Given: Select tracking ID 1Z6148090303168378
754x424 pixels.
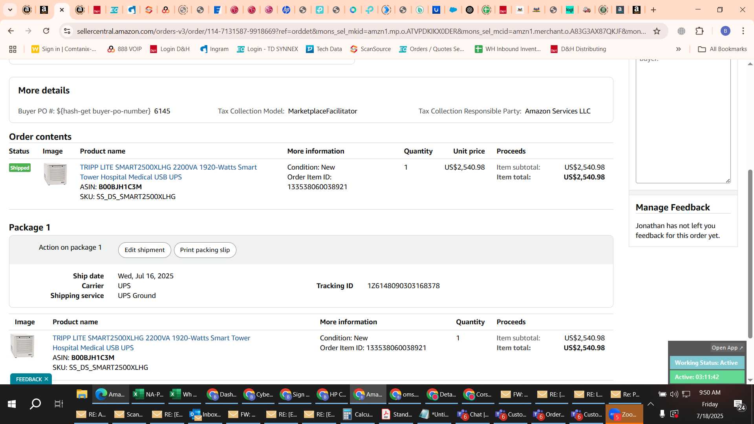Looking at the screenshot, I should click(x=403, y=286).
